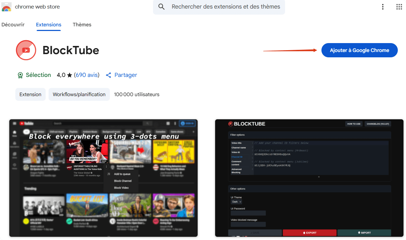Go to the Thèmes tab
The image size is (406, 240).
(x=82, y=25)
